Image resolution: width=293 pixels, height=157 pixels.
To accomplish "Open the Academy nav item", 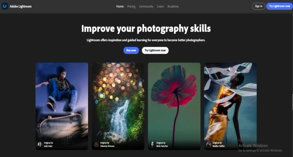I will pyautogui.click(x=173, y=6).
